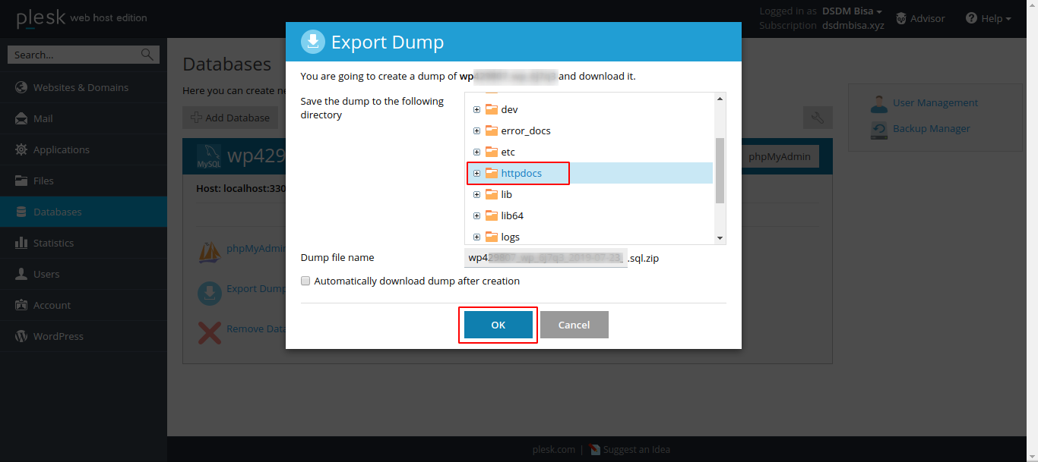
Task: Enable automatically download dump after creation
Action: [305, 281]
